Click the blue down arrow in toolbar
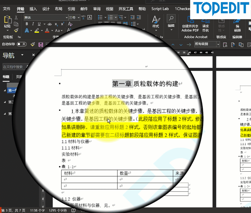251x213 pixels. point(181,45)
